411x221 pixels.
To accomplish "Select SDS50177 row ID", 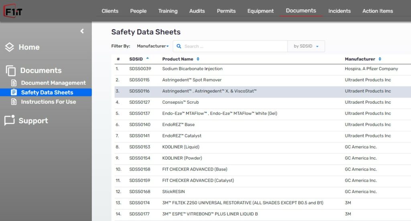I will pos(139,214).
